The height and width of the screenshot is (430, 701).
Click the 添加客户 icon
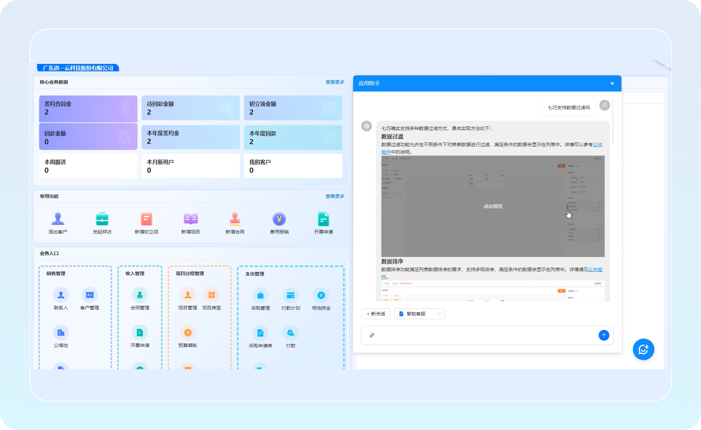[58, 219]
